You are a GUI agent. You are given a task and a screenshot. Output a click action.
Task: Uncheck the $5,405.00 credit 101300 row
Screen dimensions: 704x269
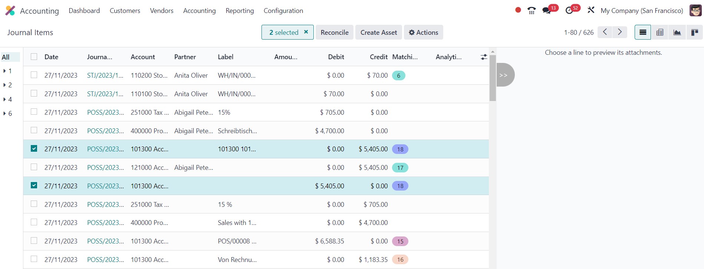[34, 148]
